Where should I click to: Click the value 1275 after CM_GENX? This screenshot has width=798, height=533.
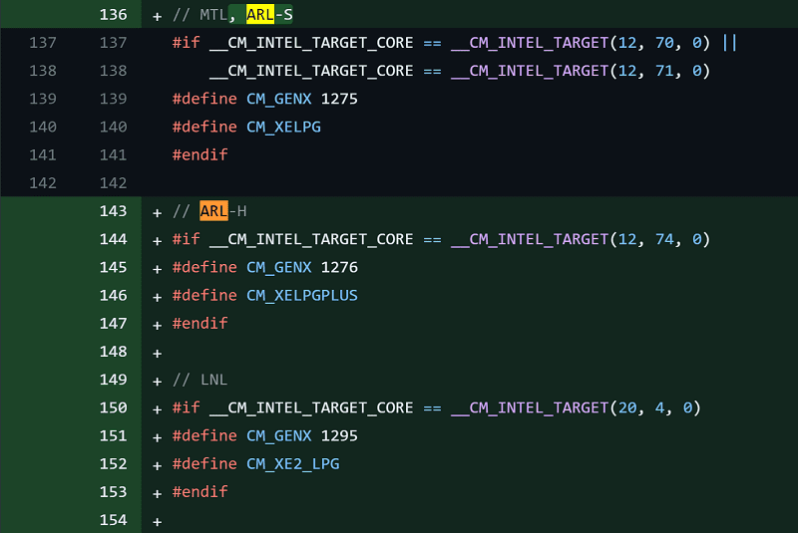[x=339, y=99]
